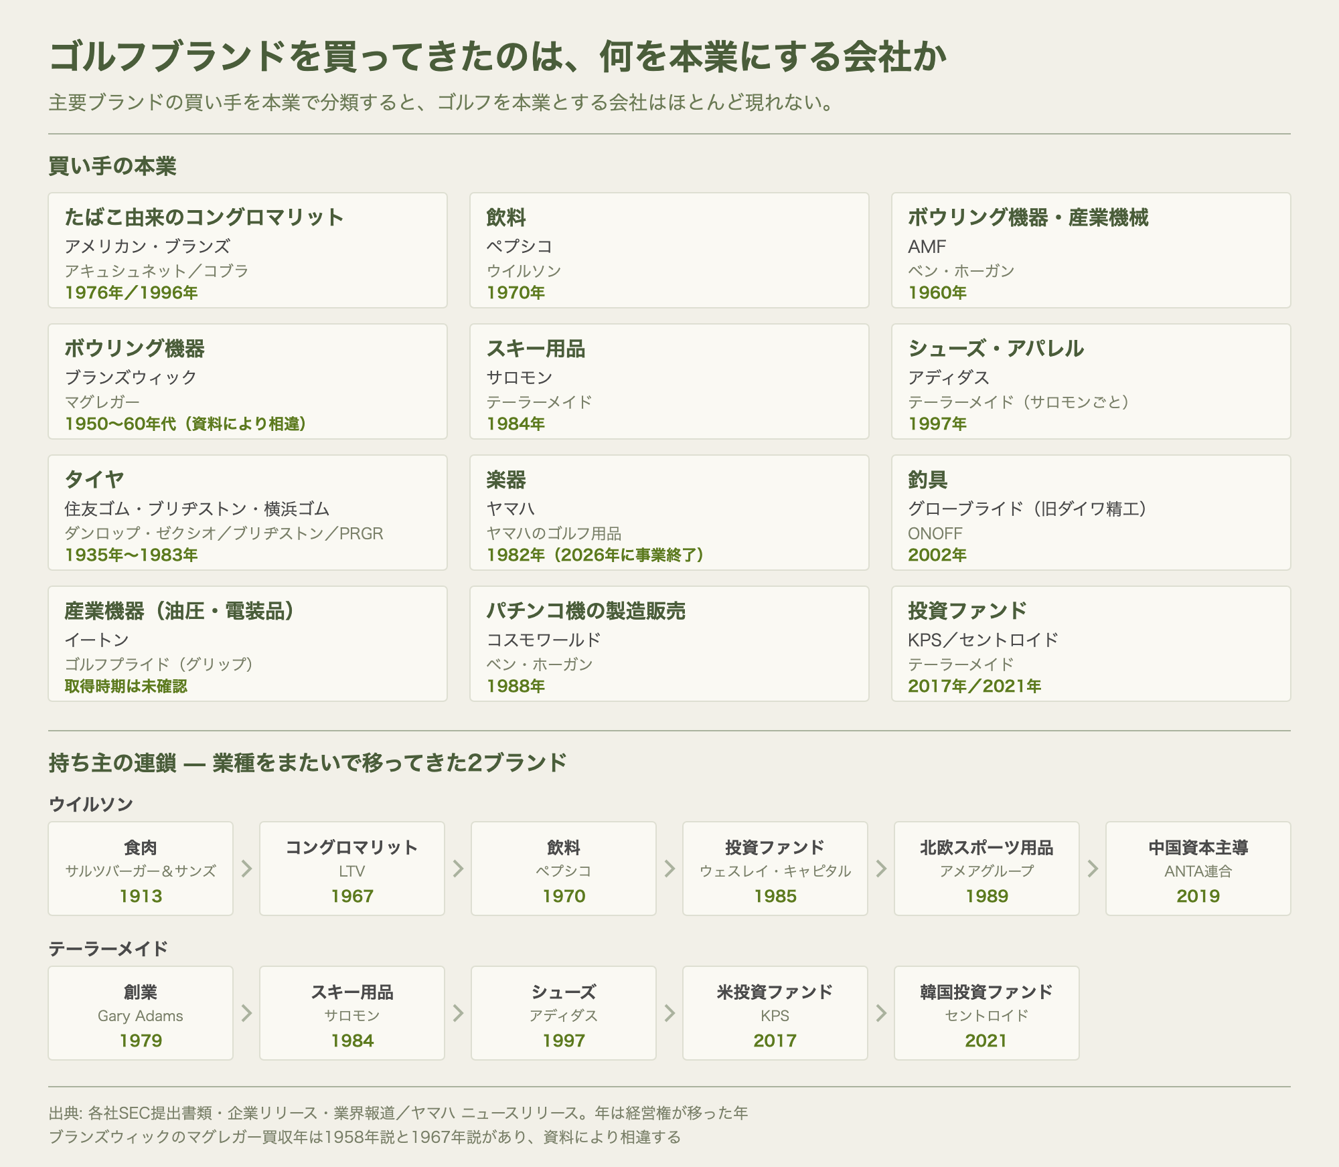Click the 釣具 card heading
Image resolution: width=1339 pixels, height=1167 pixels.
point(928,480)
